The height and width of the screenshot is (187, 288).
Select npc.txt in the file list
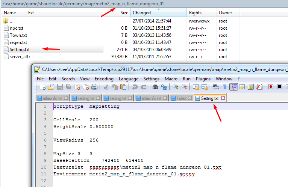(14, 28)
